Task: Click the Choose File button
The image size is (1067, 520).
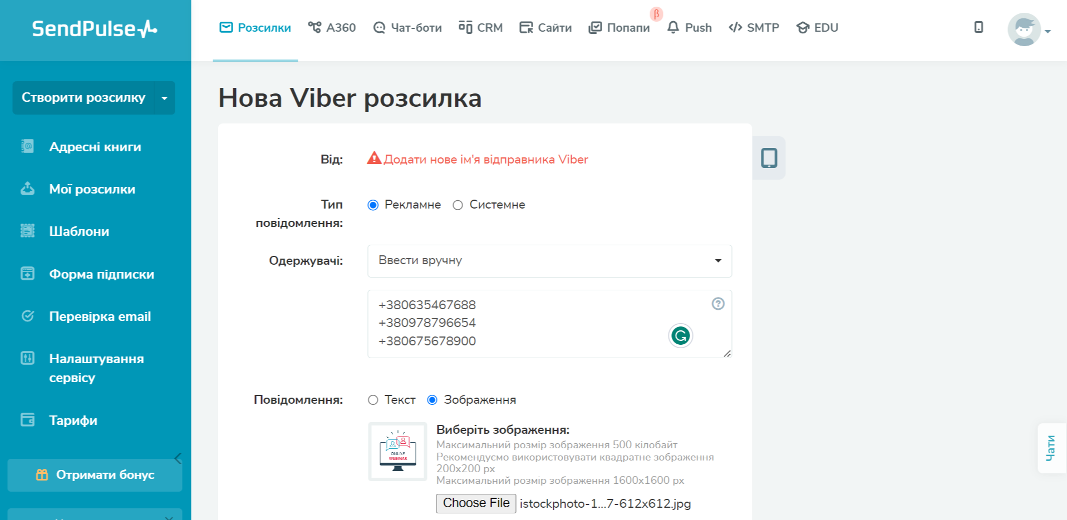Action: (476, 503)
